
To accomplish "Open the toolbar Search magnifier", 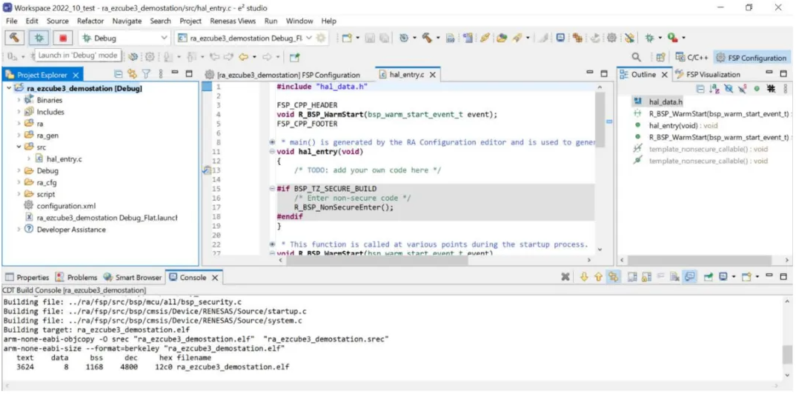I will point(636,57).
